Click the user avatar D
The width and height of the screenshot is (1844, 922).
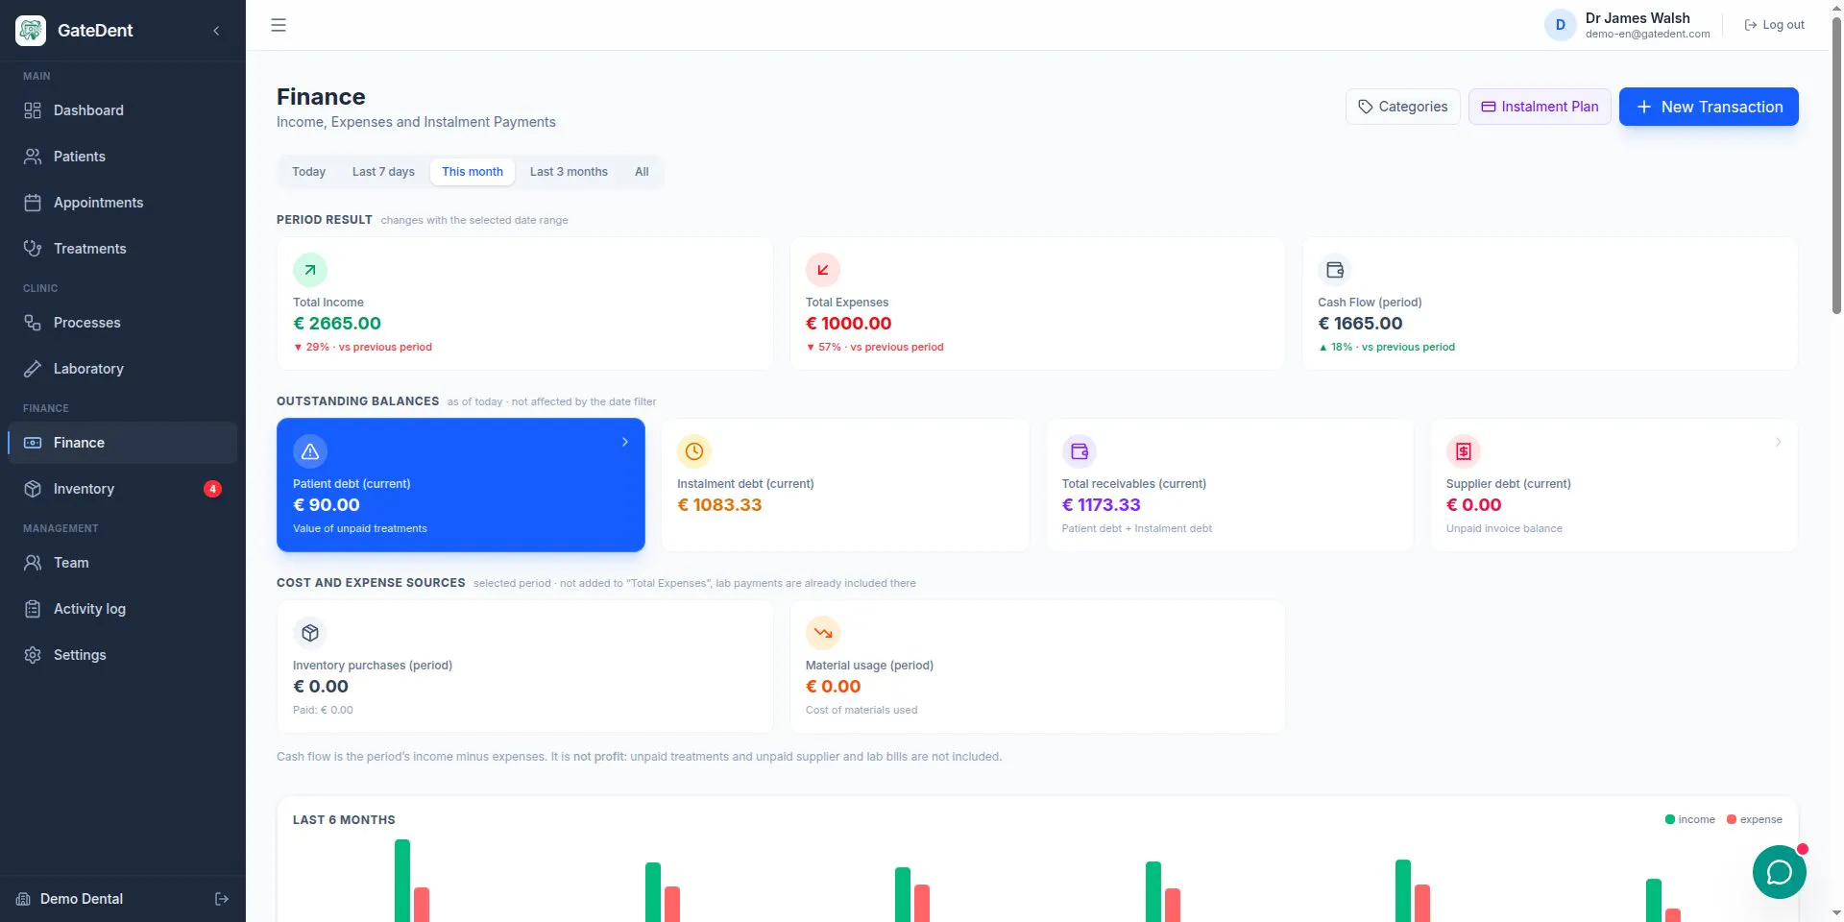pos(1560,25)
